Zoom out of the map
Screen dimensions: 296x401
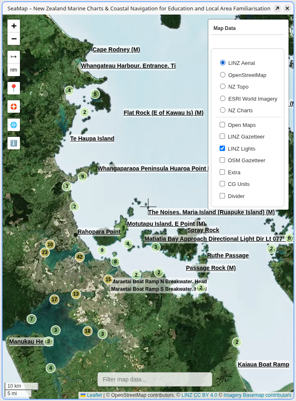14,39
